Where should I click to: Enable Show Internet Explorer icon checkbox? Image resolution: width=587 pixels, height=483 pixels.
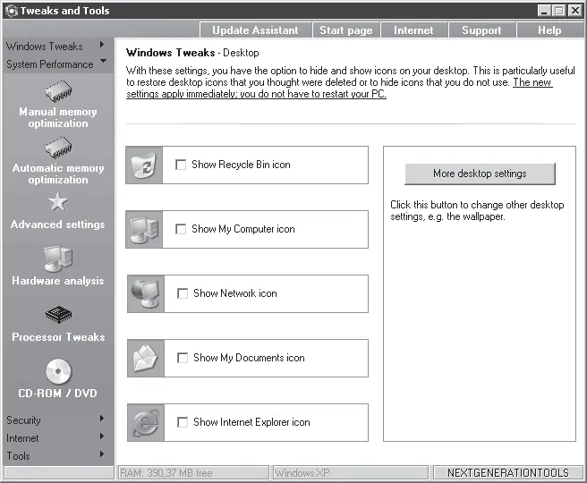click(x=183, y=422)
